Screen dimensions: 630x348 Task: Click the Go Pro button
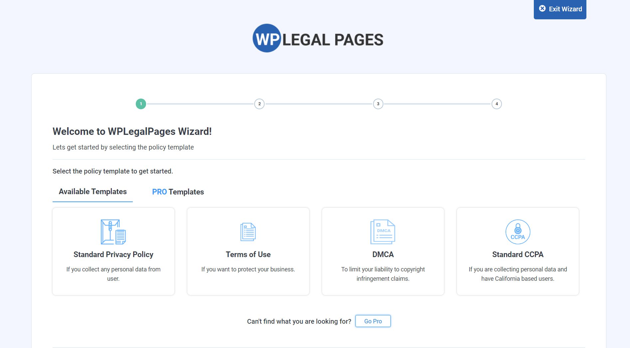pos(373,321)
